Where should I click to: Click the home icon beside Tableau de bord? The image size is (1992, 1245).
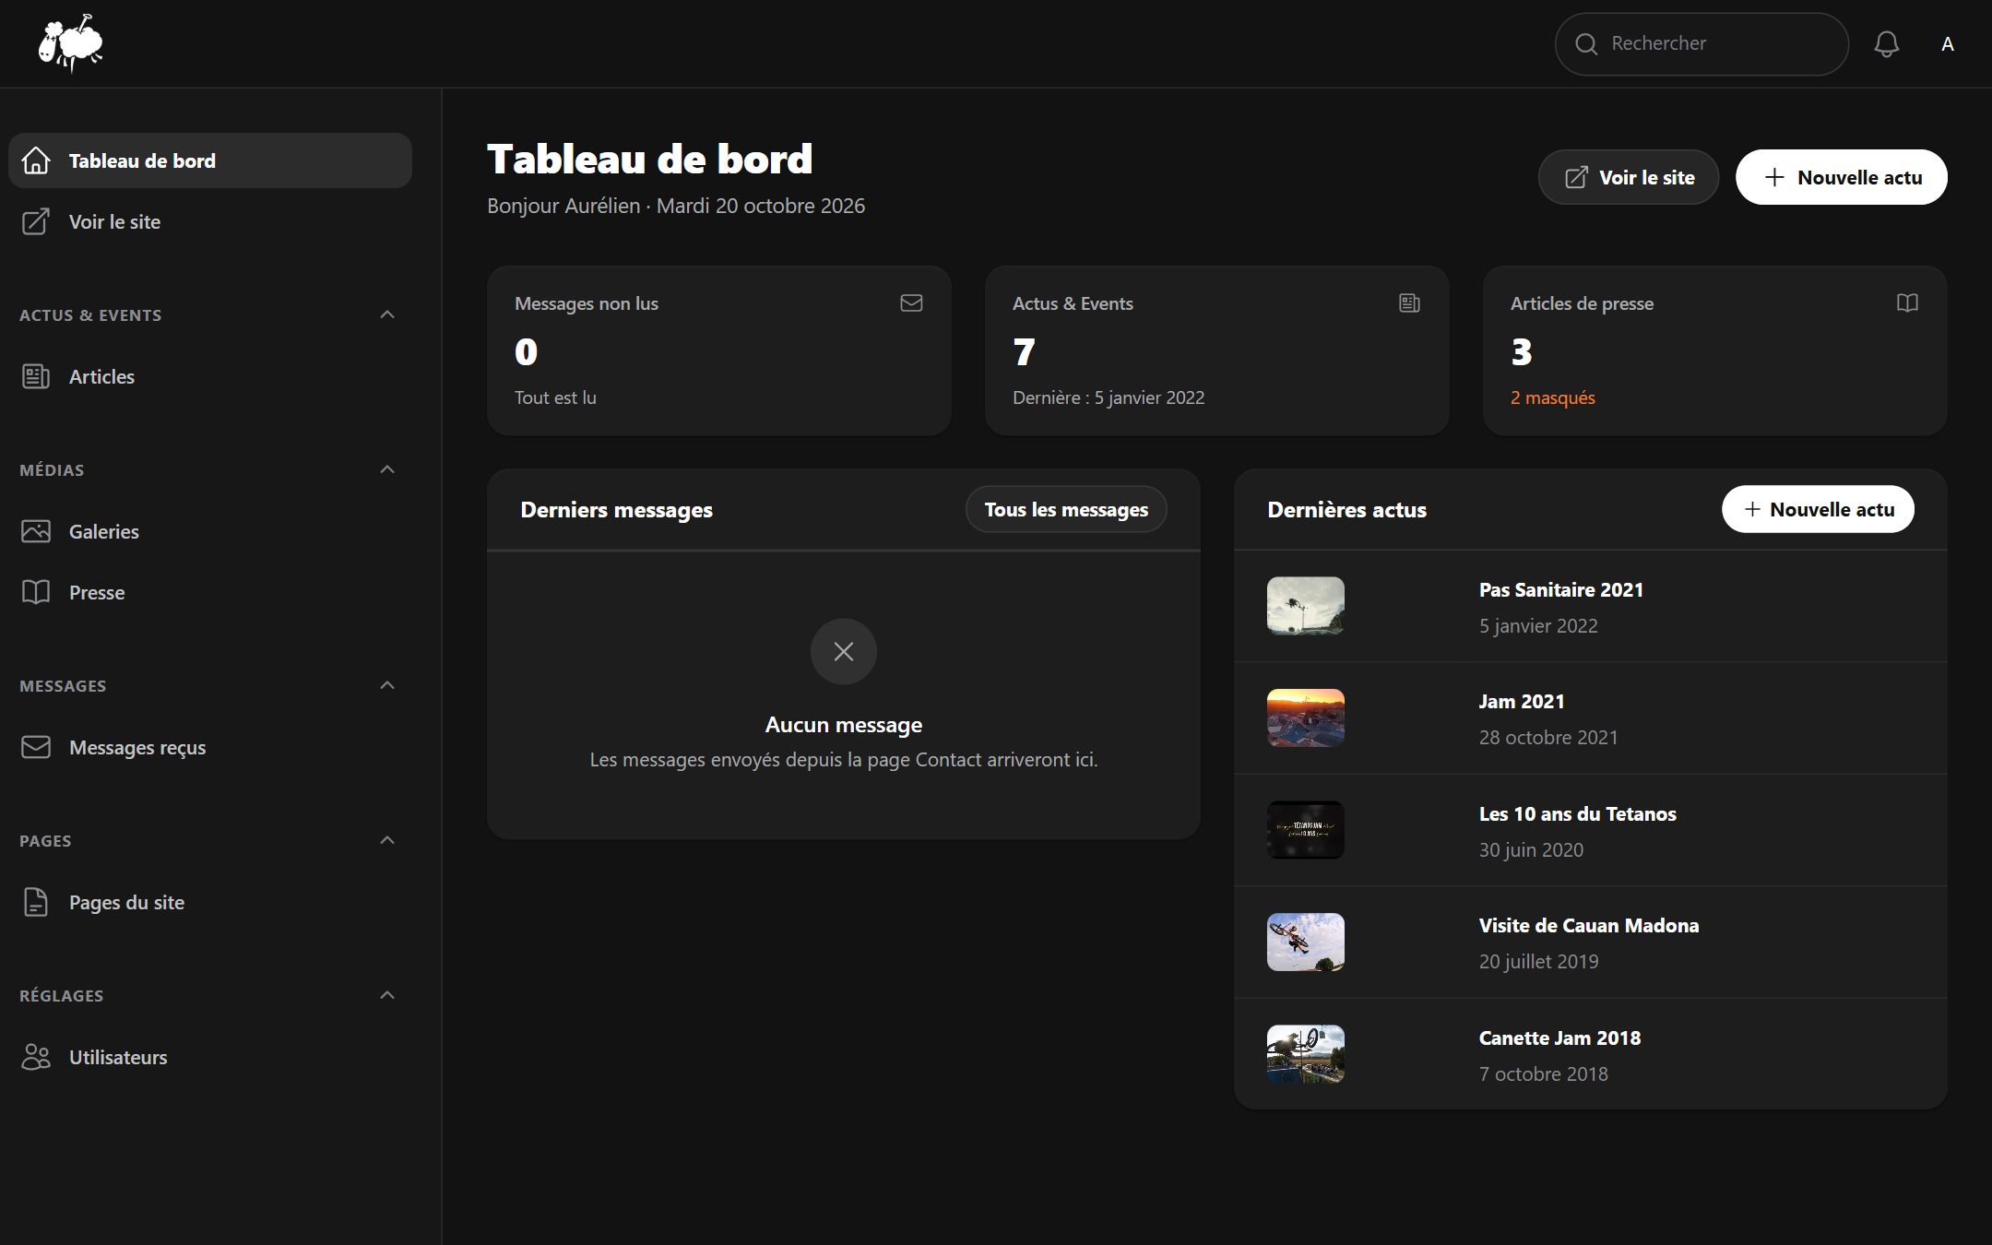pyautogui.click(x=36, y=160)
